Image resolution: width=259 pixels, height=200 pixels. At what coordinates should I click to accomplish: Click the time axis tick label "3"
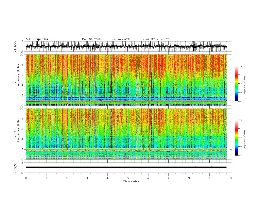[x=87, y=178]
